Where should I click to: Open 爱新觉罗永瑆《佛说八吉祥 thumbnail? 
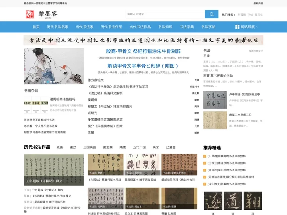click(179, 164)
